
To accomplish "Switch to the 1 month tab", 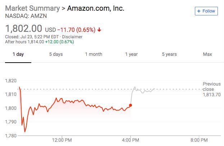I will [x=93, y=54].
